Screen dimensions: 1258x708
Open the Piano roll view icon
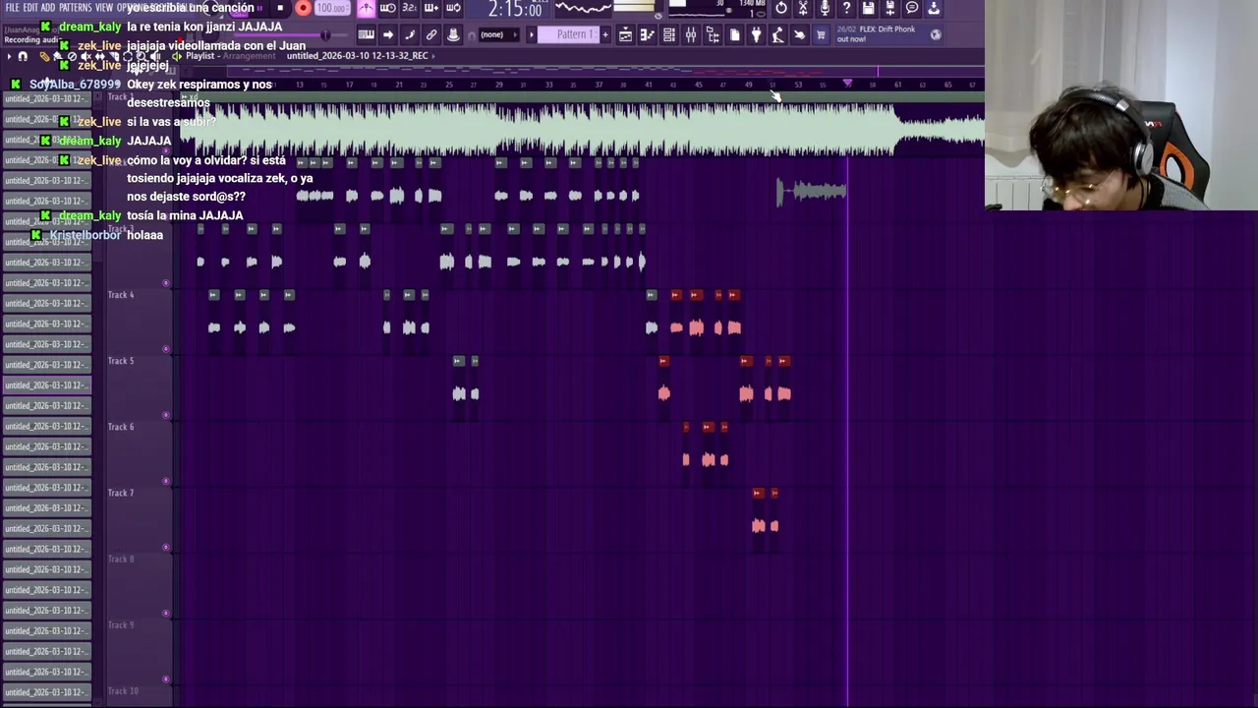tap(647, 35)
